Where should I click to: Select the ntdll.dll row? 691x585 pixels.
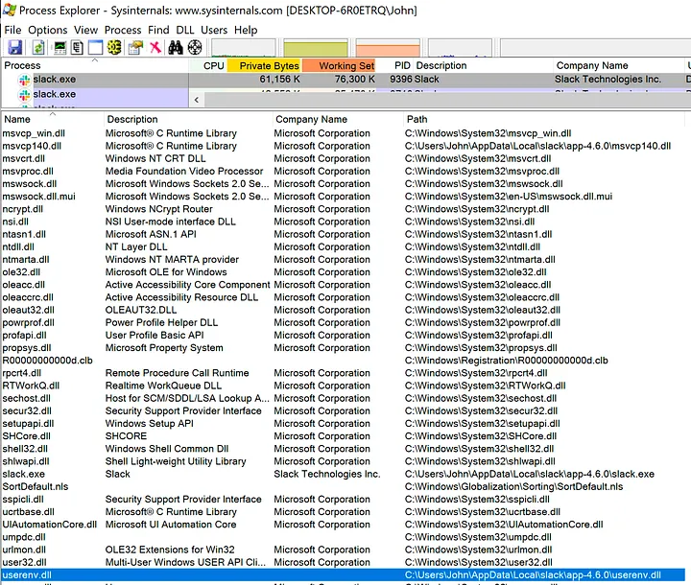21,246
